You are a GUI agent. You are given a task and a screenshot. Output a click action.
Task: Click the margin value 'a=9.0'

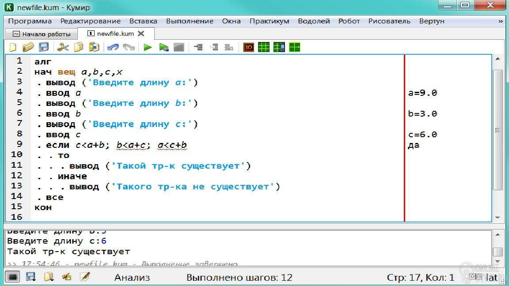pyautogui.click(x=423, y=93)
